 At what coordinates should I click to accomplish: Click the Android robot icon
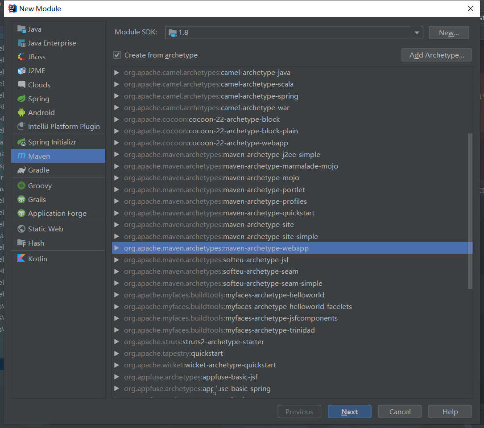(21, 112)
